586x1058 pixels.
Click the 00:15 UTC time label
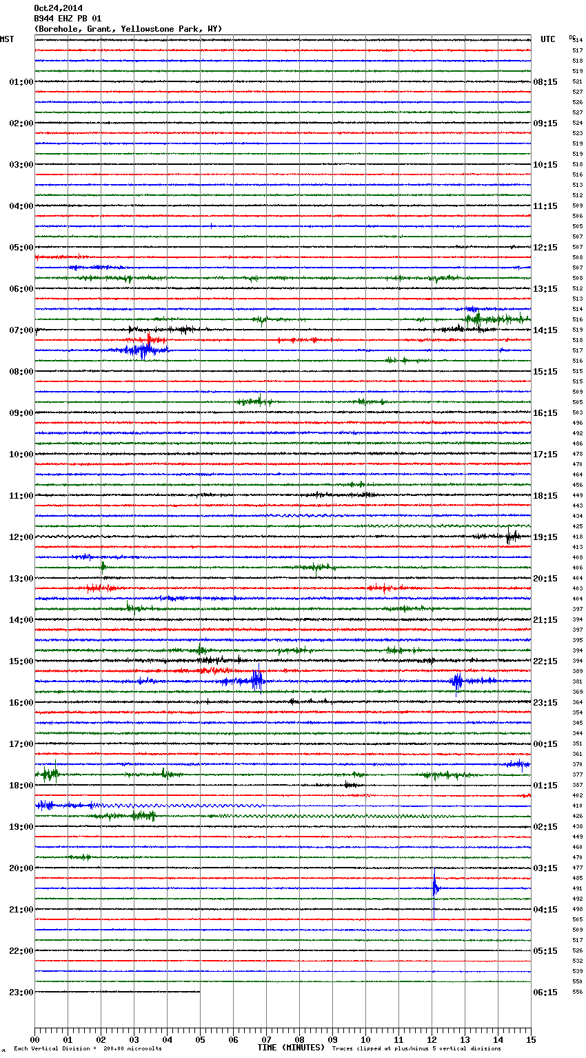tap(545, 744)
